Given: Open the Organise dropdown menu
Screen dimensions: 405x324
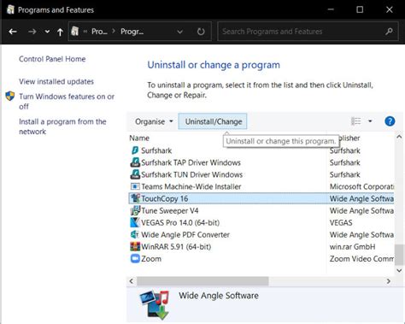Looking at the screenshot, I should point(154,121).
